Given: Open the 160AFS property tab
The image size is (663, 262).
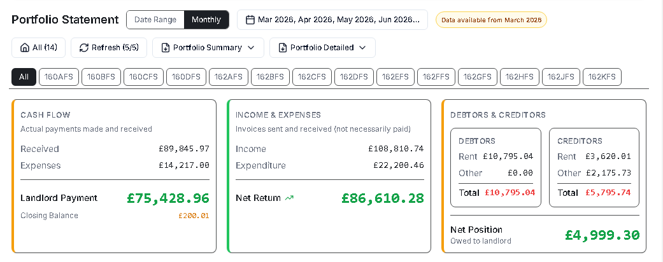Looking at the screenshot, I should 59,77.
